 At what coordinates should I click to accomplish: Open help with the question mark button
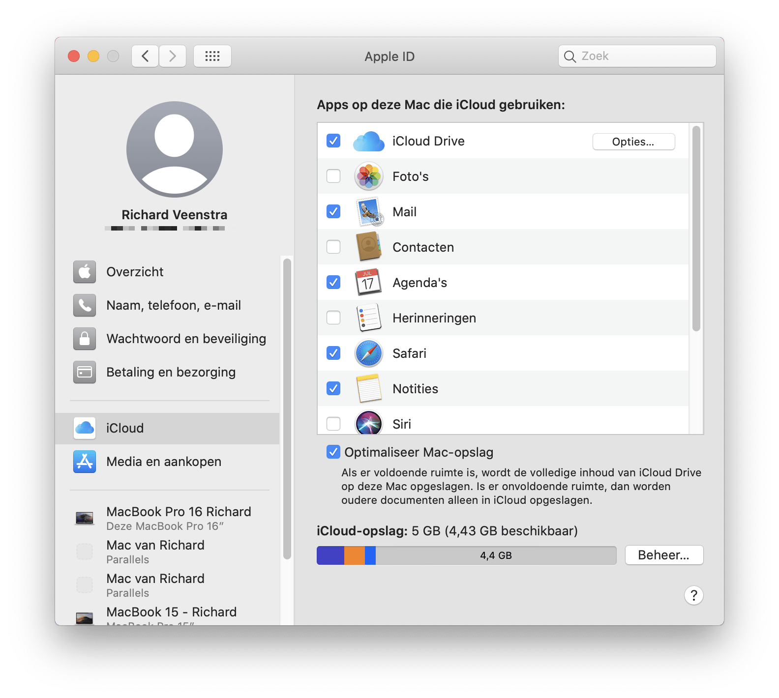pos(694,595)
